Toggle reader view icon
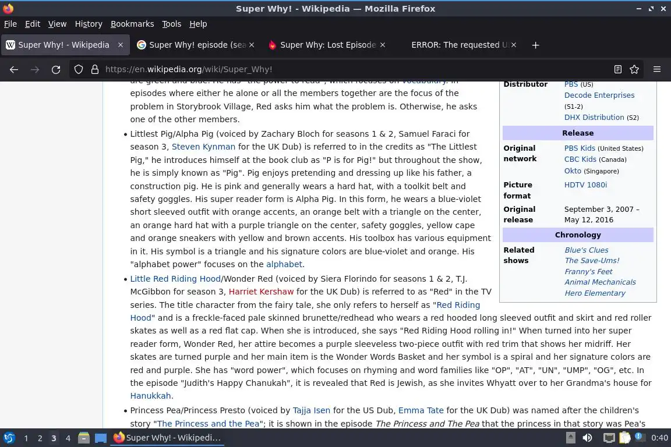Viewport: 671px width, 447px height. point(617,69)
